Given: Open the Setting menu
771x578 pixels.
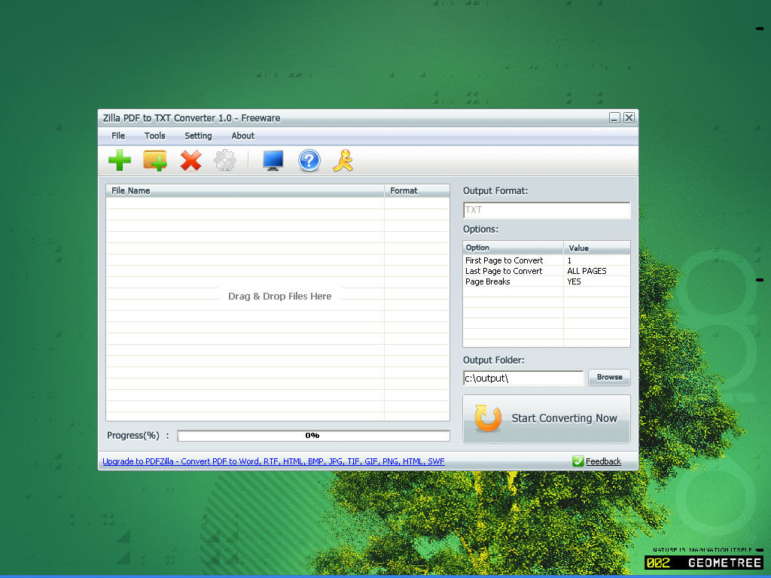Looking at the screenshot, I should click(x=198, y=135).
